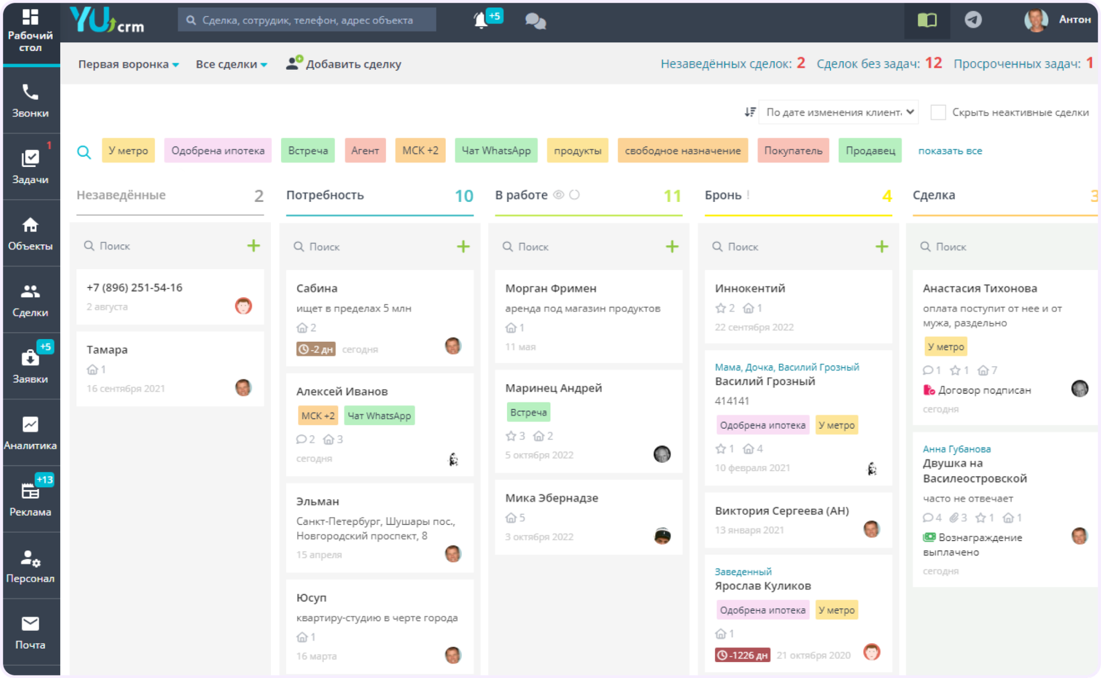Click the sort order icon
The width and height of the screenshot is (1101, 678).
[x=750, y=112]
